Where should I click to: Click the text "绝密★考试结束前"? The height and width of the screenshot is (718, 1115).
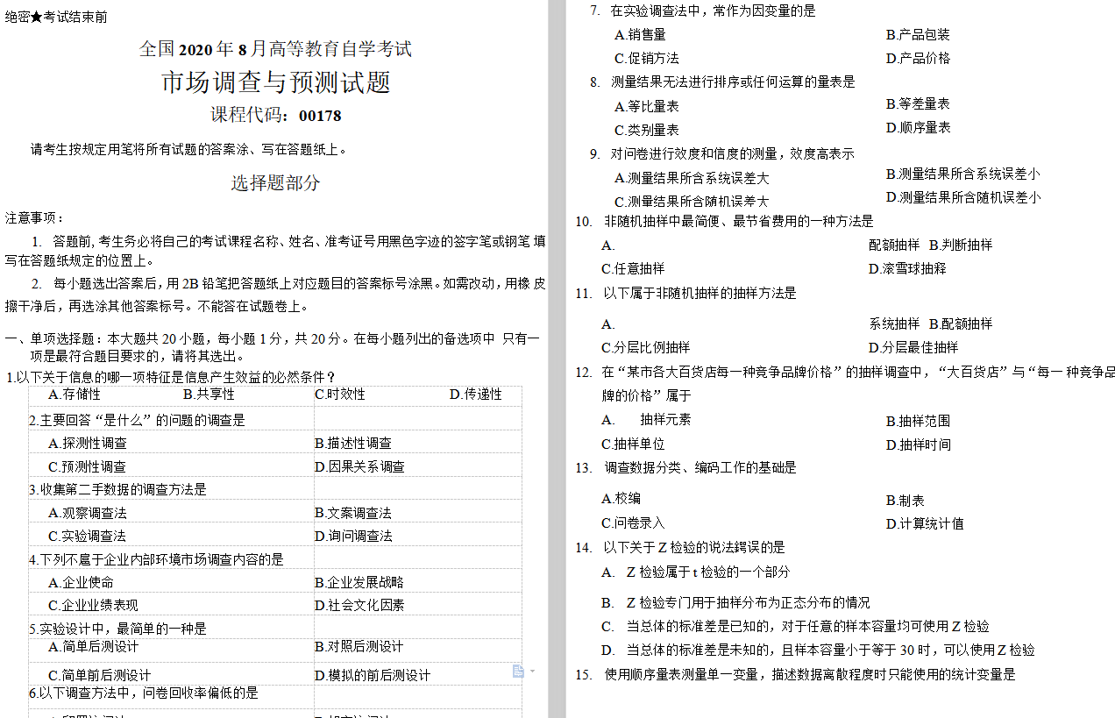pos(57,18)
